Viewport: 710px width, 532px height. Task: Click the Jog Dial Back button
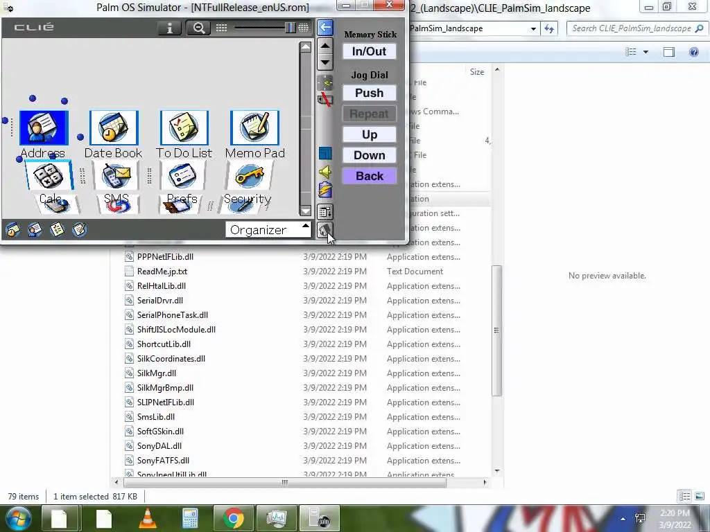click(x=369, y=176)
